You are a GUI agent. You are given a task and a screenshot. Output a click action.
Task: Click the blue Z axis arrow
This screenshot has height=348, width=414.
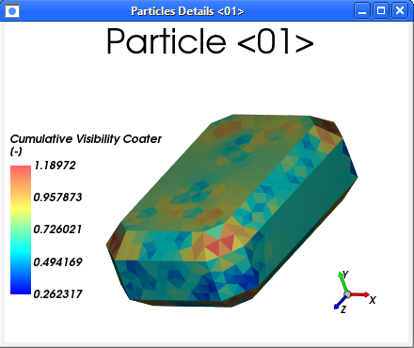click(x=340, y=302)
